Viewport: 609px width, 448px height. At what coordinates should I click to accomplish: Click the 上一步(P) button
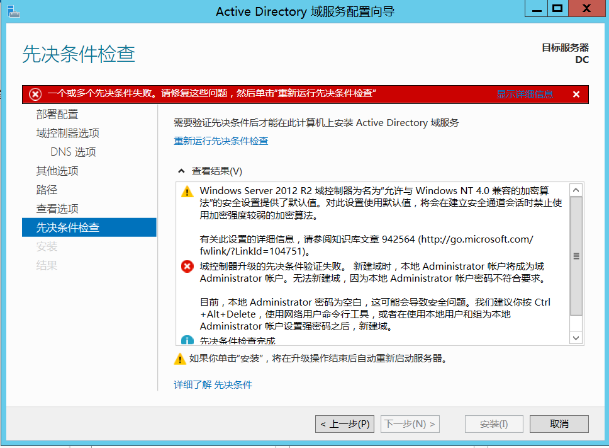(344, 424)
